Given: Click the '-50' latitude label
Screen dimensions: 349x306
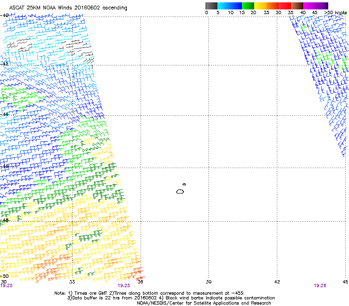Looking at the screenshot, I should pyautogui.click(x=4, y=276).
